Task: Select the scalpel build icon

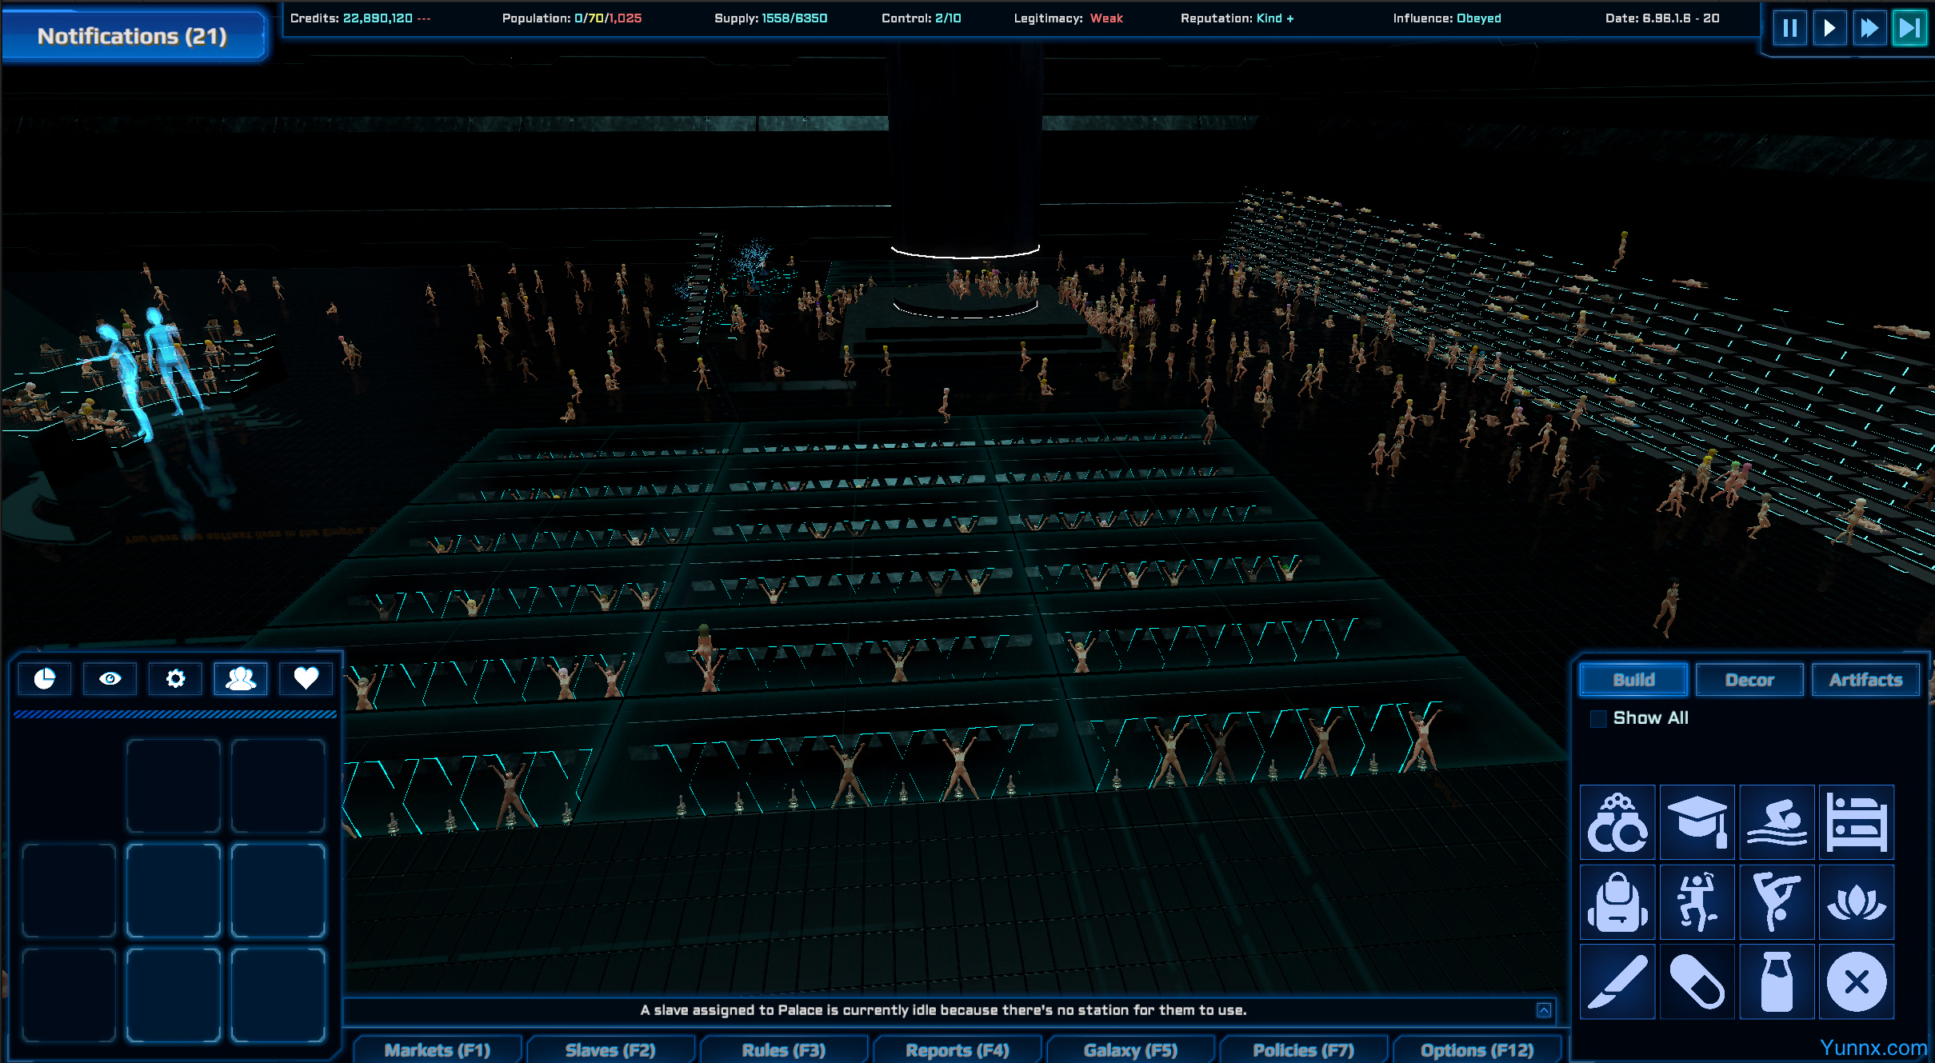Action: (x=1617, y=981)
